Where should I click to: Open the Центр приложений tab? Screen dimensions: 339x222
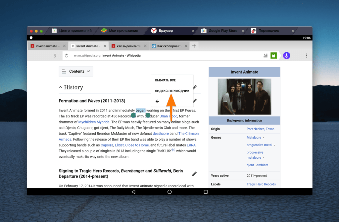(72, 31)
